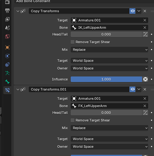Image resolution: width=154 pixels, height=156 pixels.
Task: Enable Remove Target Shear in Copy Transforms.001
Action: [x=72, y=120]
